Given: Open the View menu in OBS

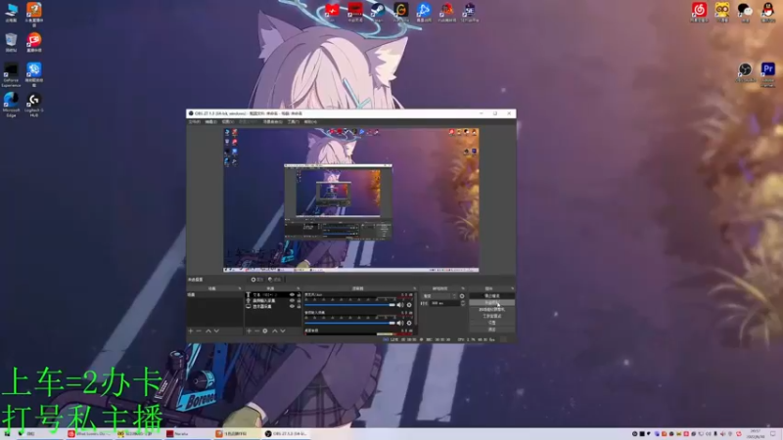Looking at the screenshot, I should [228, 121].
